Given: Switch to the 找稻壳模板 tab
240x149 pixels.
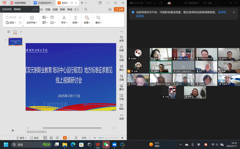Looking at the screenshot, I should [x=18, y=3].
